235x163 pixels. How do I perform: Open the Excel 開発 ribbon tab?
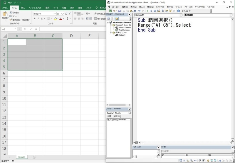point(80,8)
